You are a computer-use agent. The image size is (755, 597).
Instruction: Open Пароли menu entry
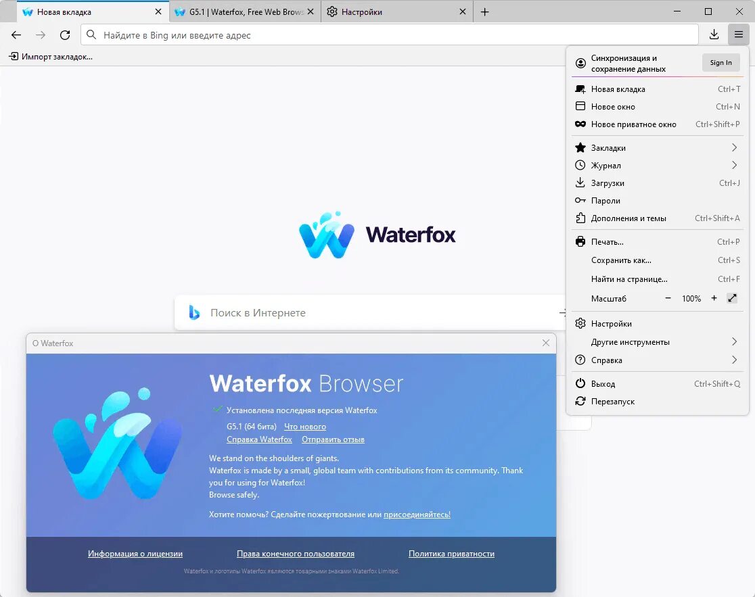click(x=658, y=201)
